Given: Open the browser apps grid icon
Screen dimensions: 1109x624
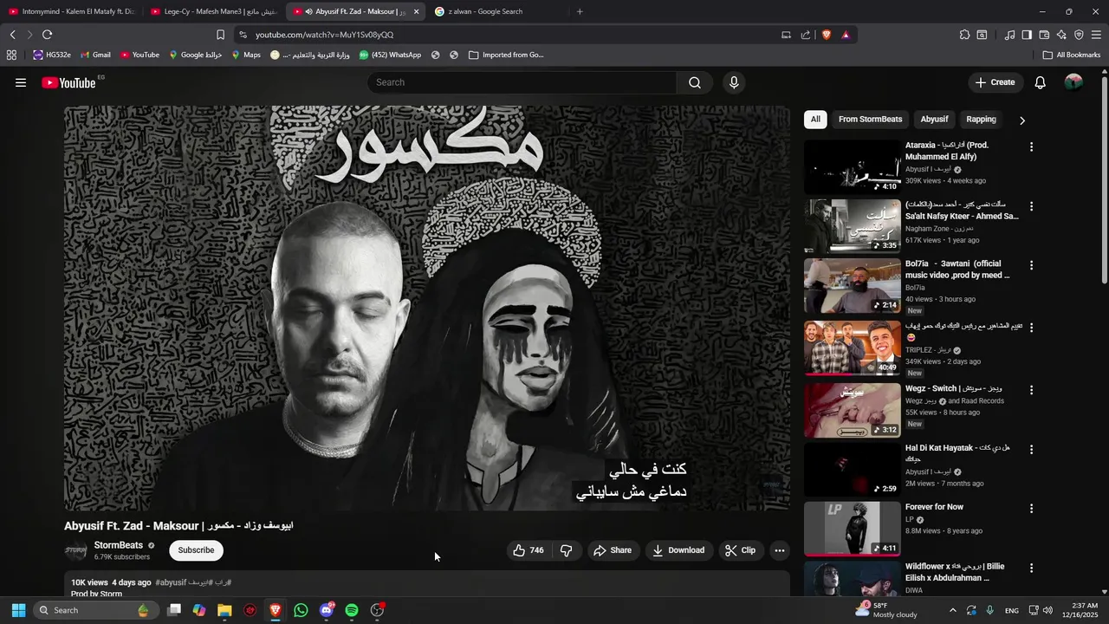Looking at the screenshot, I should click(11, 55).
